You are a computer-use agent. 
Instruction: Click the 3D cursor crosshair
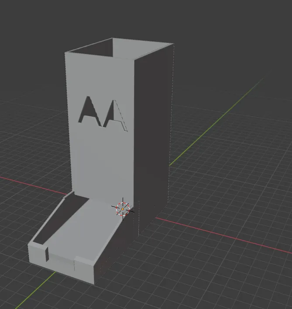click(123, 209)
